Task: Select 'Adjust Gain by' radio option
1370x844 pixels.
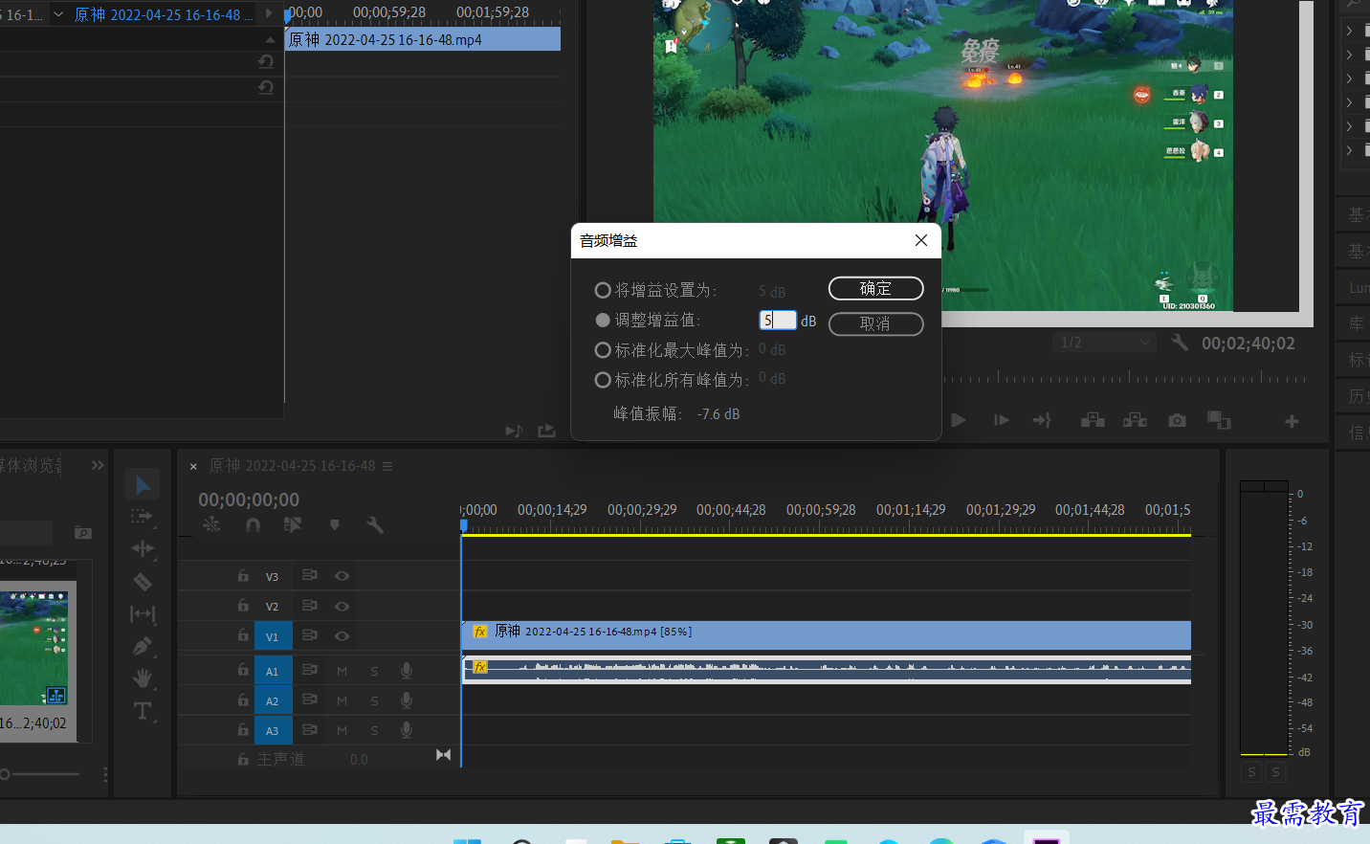Action: 603,320
